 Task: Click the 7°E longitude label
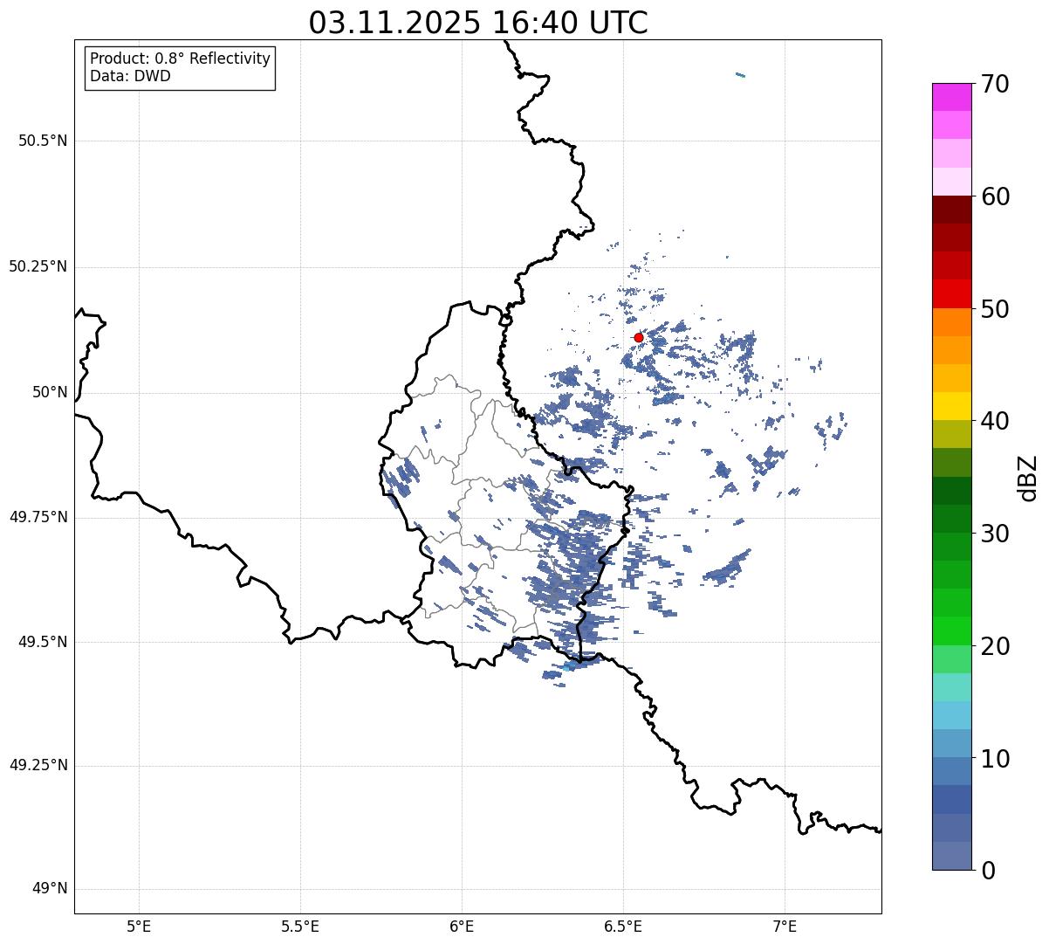785,926
